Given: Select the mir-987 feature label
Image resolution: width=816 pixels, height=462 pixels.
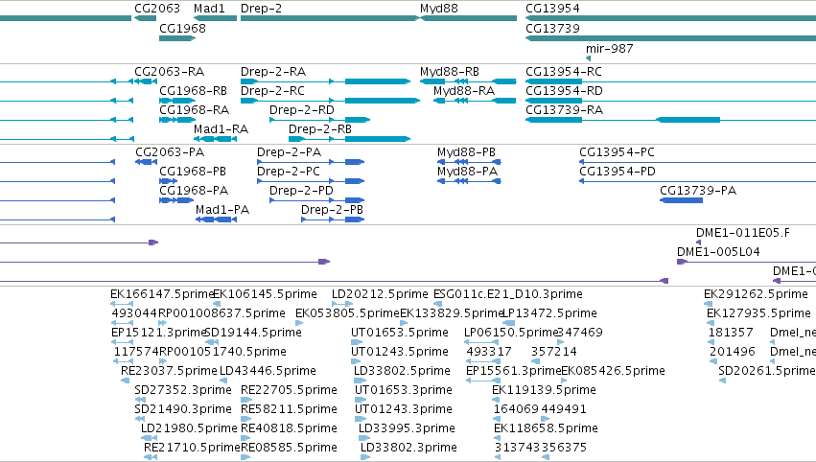Looking at the screenshot, I should [x=610, y=49].
